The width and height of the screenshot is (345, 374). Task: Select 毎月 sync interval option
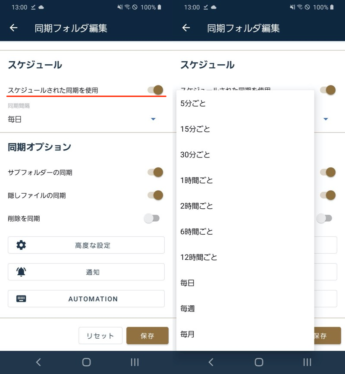188,334
